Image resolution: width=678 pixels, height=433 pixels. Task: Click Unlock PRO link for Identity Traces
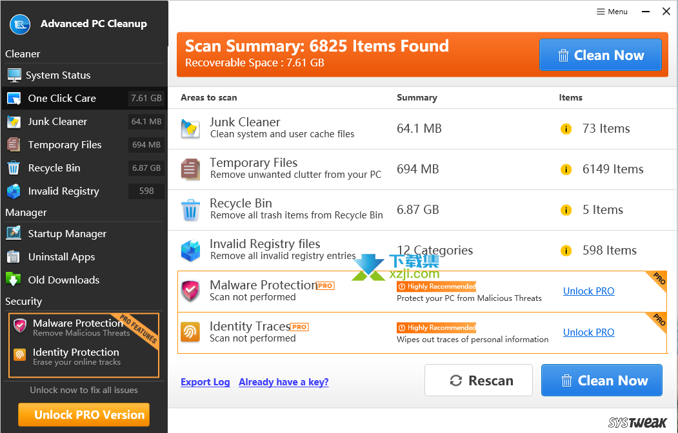[x=588, y=332]
